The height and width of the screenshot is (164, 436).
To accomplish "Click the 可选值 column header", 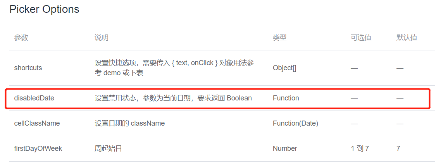I will tap(361, 38).
